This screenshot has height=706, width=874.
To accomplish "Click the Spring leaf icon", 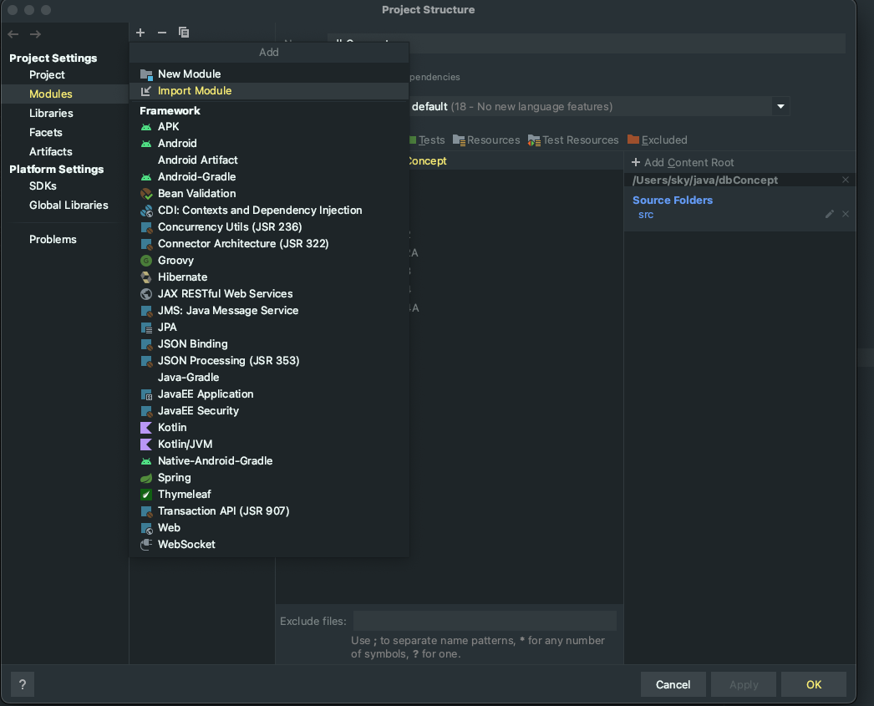I will [x=146, y=478].
